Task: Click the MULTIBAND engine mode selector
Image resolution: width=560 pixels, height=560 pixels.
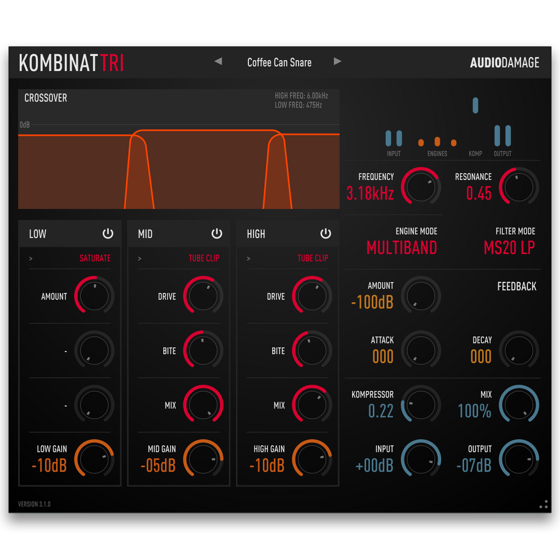Action: [402, 248]
